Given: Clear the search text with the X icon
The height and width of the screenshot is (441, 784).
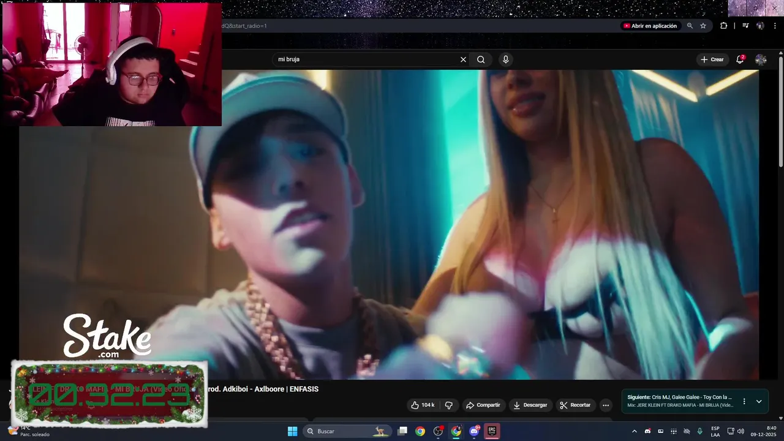Looking at the screenshot, I should coord(463,59).
